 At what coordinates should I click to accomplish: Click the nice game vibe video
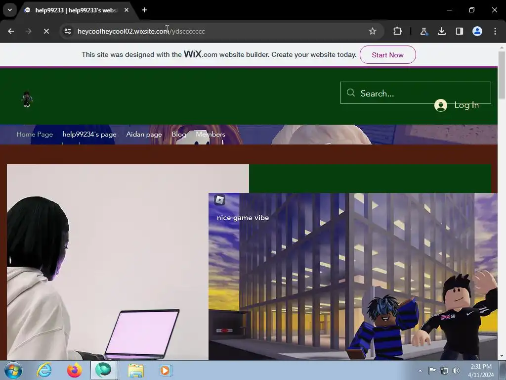click(353, 276)
